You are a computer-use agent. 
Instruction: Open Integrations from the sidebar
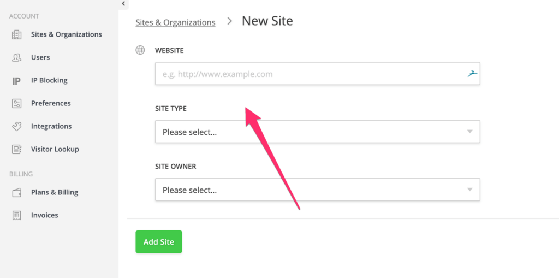coord(51,126)
